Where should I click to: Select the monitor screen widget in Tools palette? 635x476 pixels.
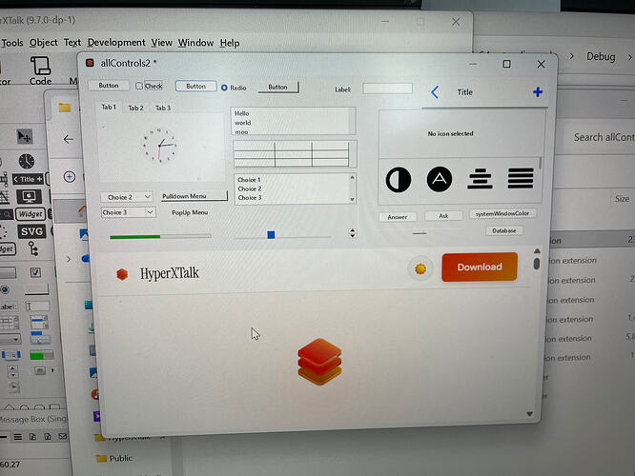pyautogui.click(x=29, y=196)
